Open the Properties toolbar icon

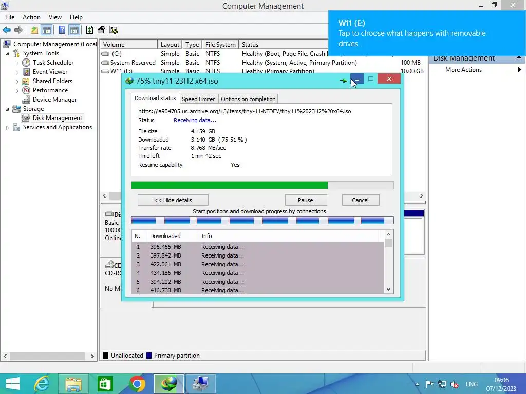pyautogui.click(x=101, y=30)
